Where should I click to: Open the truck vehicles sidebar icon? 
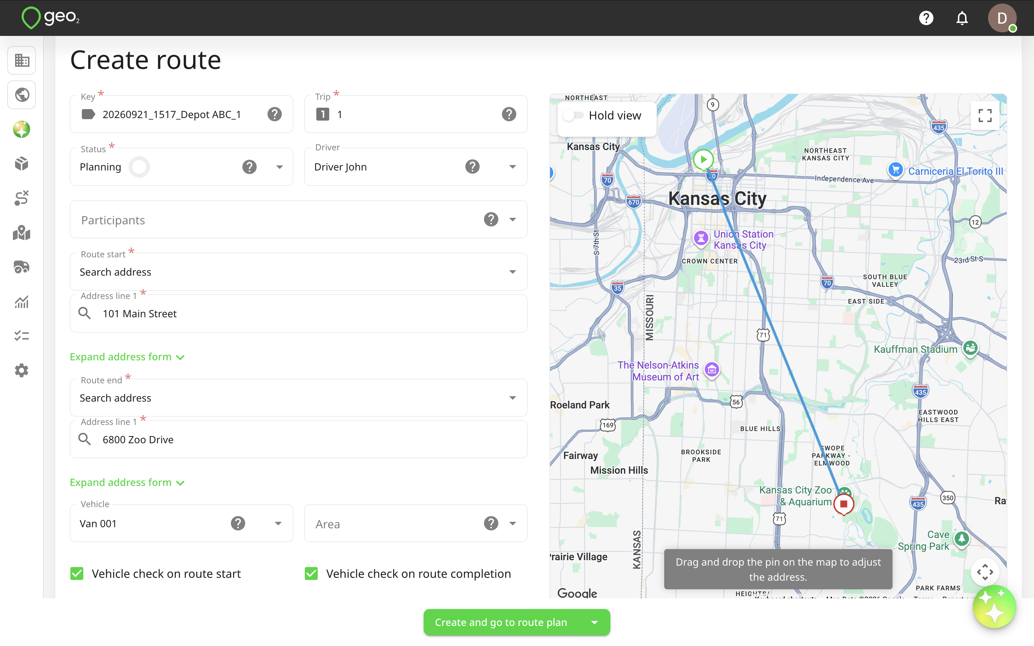pos(22,267)
